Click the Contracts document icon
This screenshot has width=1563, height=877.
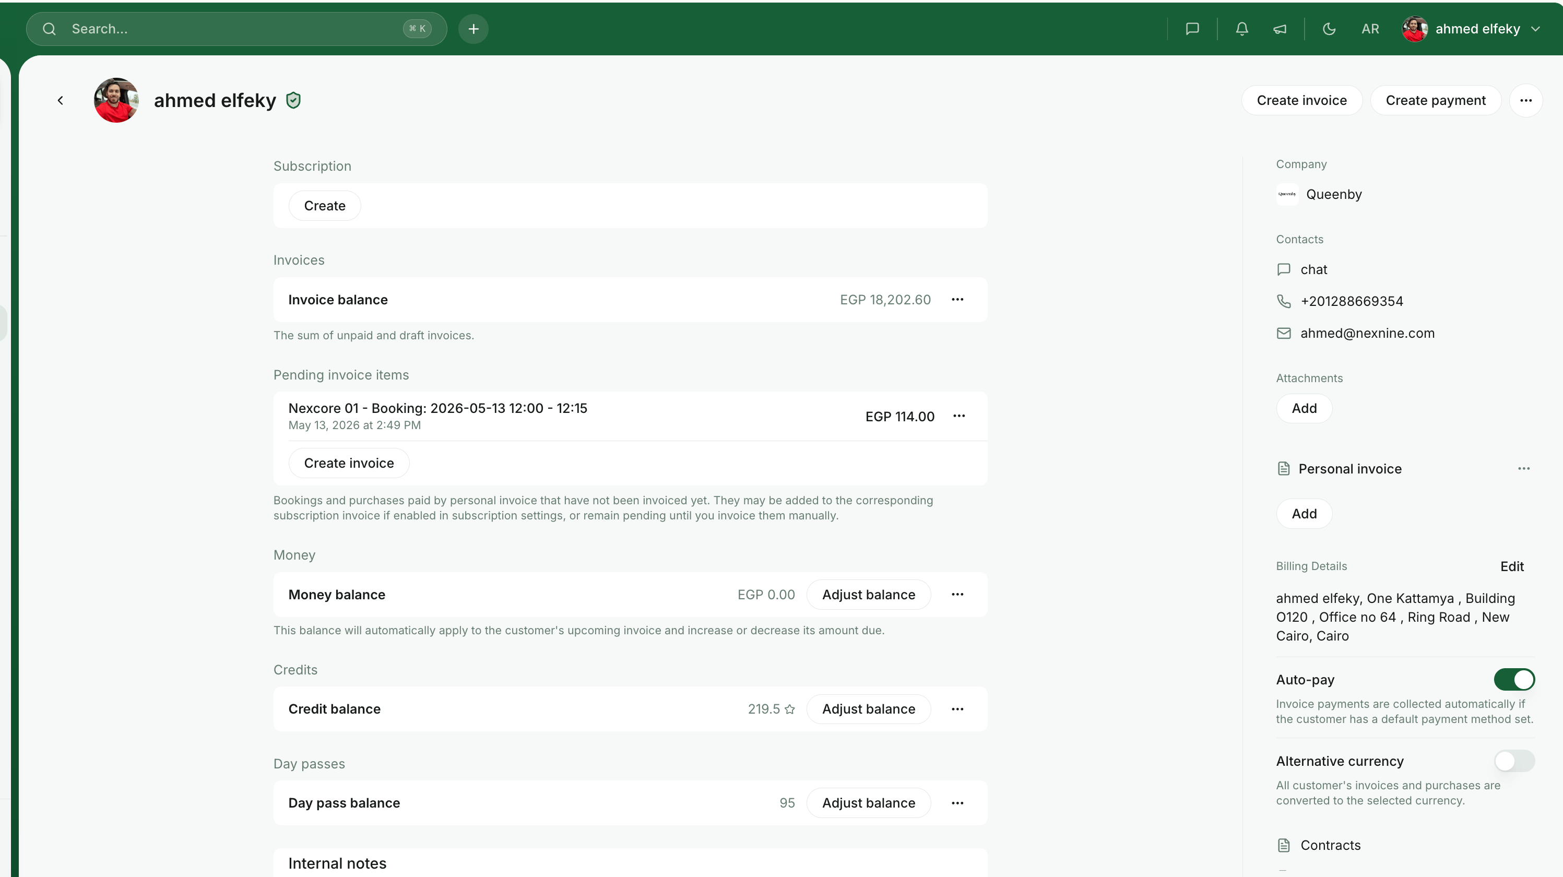pos(1283,846)
